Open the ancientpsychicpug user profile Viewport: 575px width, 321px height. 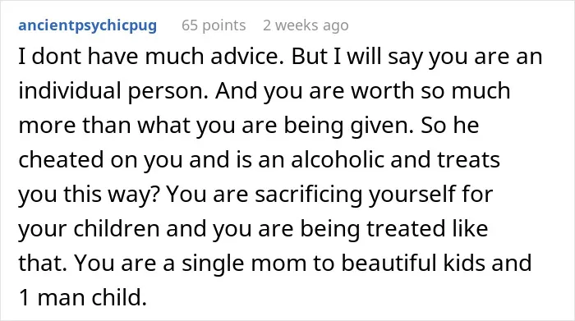(88, 25)
